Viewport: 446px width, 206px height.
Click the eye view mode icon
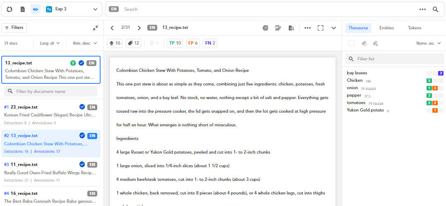coord(36,9)
